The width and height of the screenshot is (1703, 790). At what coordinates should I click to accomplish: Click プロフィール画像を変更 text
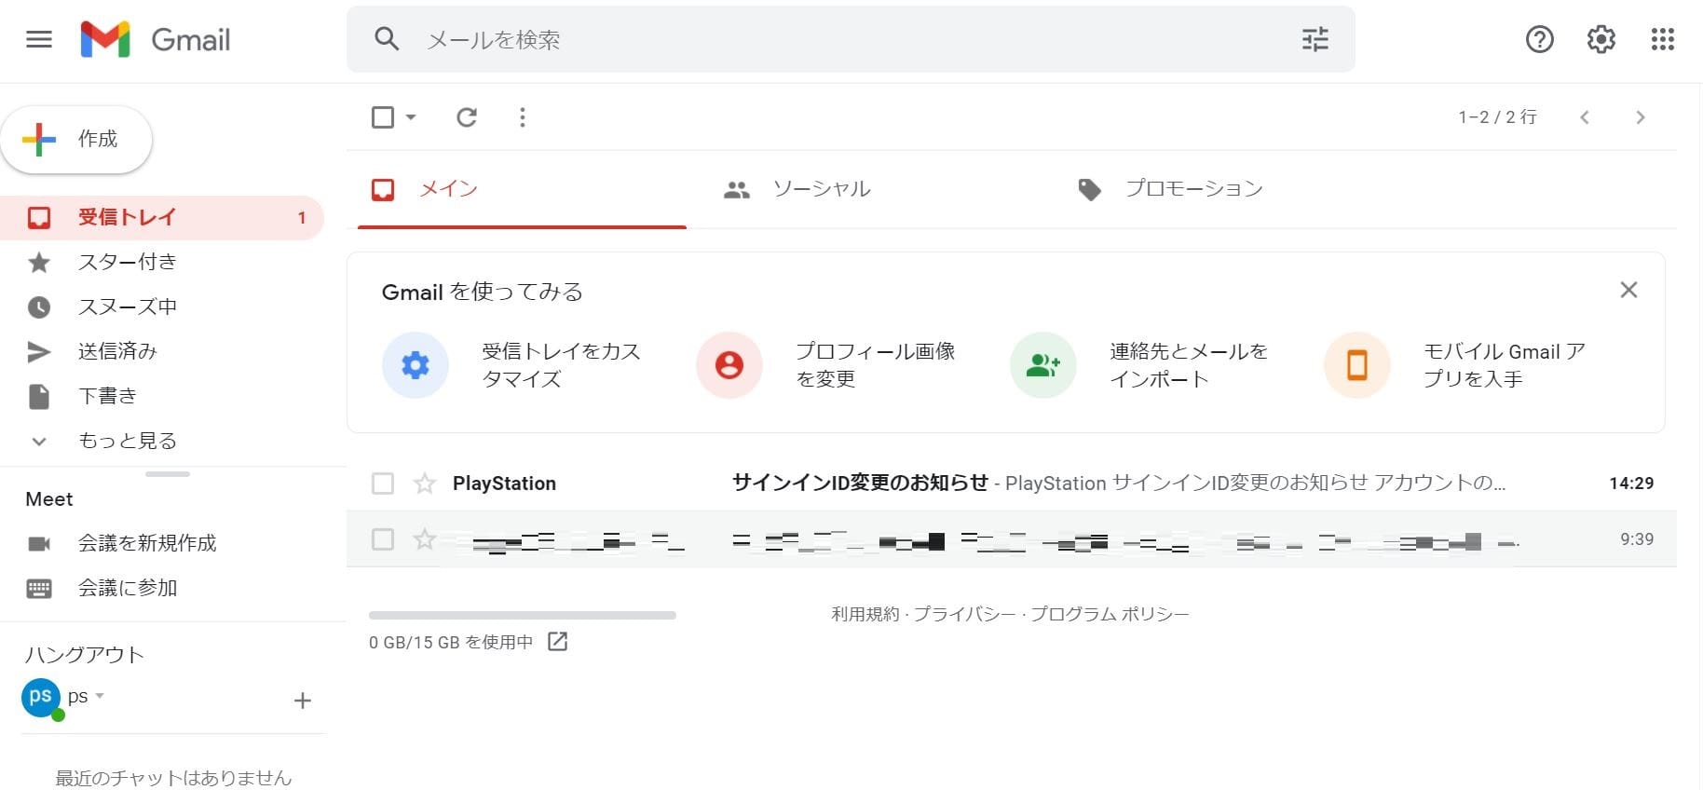pyautogui.click(x=875, y=365)
